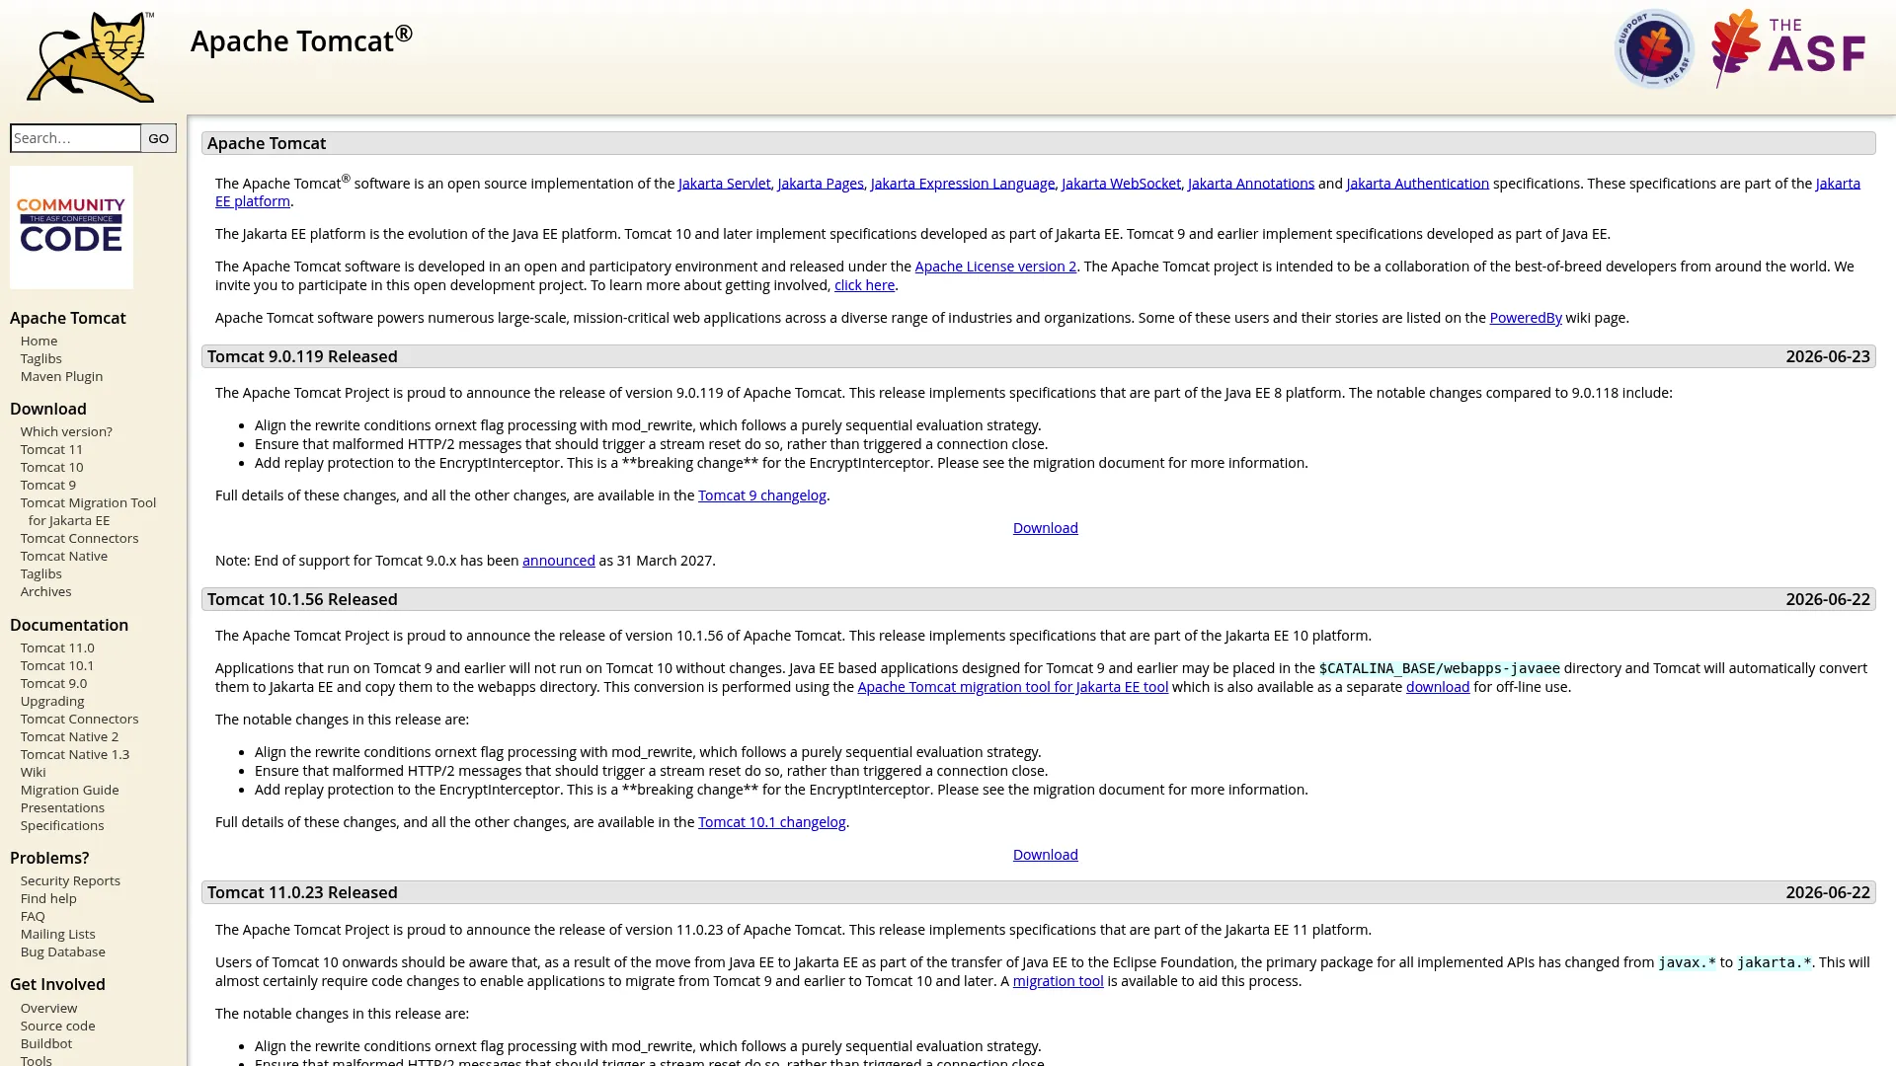1896x1066 pixels.
Task: Open Apache License version 2 link
Action: click(995, 266)
